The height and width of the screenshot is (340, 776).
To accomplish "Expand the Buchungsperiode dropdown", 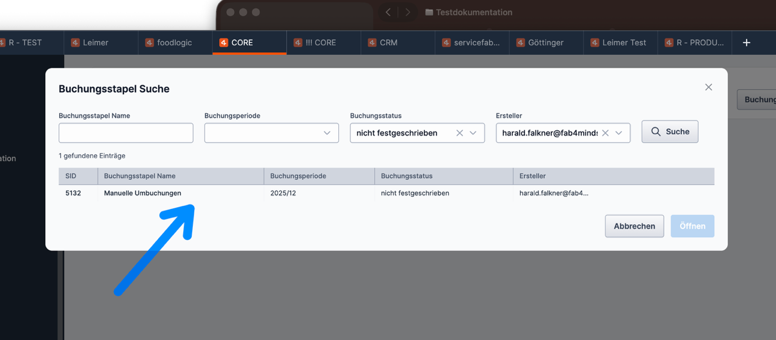I will click(x=327, y=133).
